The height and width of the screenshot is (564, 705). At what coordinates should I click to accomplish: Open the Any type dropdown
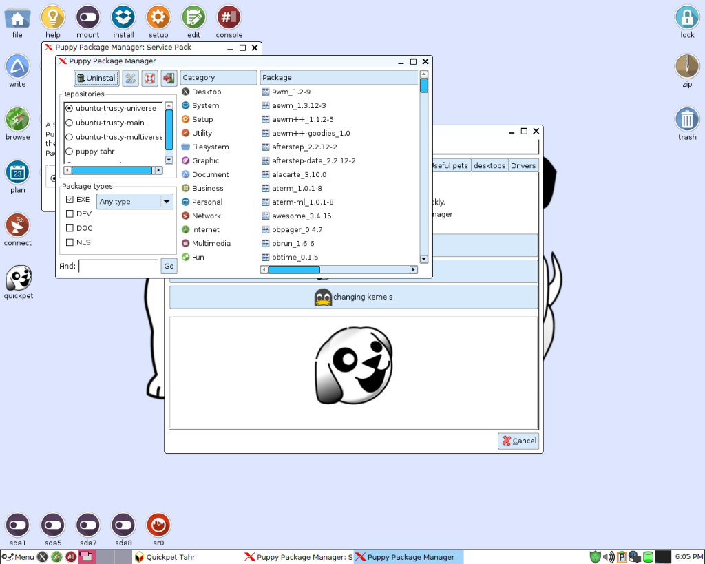(x=135, y=202)
